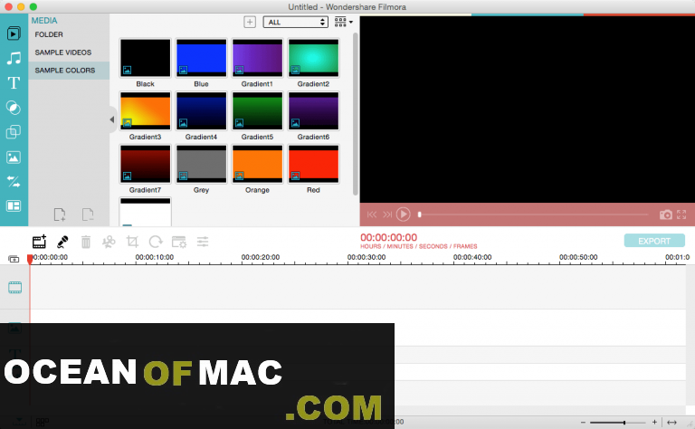695x429 pixels.
Task: Click the crop tool icon
Action: [132, 242]
